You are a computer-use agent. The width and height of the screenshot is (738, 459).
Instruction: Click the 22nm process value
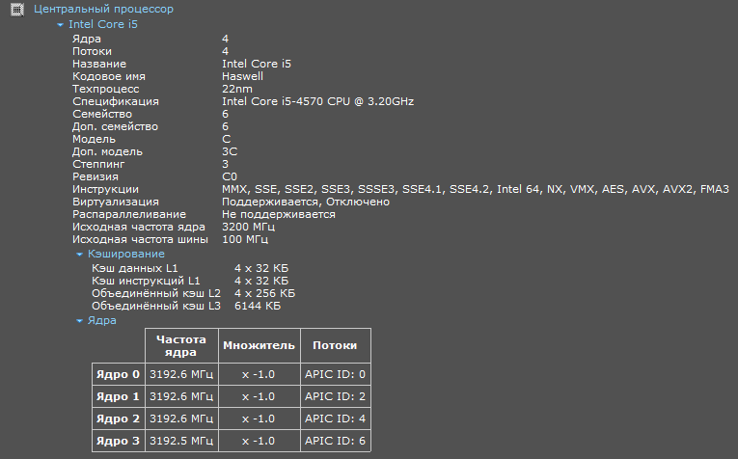point(237,89)
